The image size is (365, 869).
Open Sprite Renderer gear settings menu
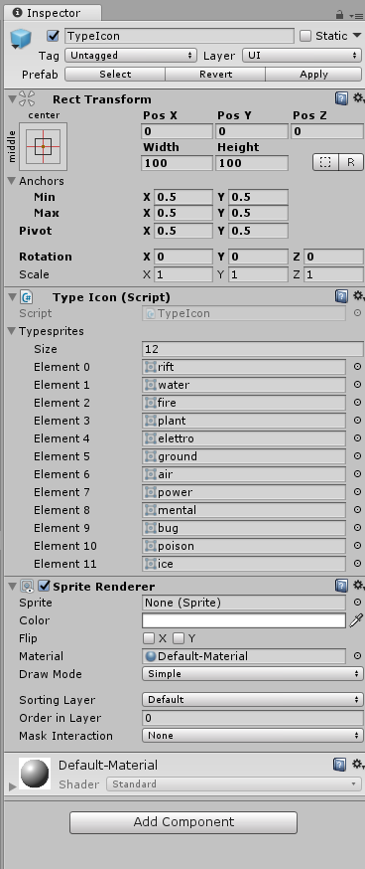(x=359, y=586)
